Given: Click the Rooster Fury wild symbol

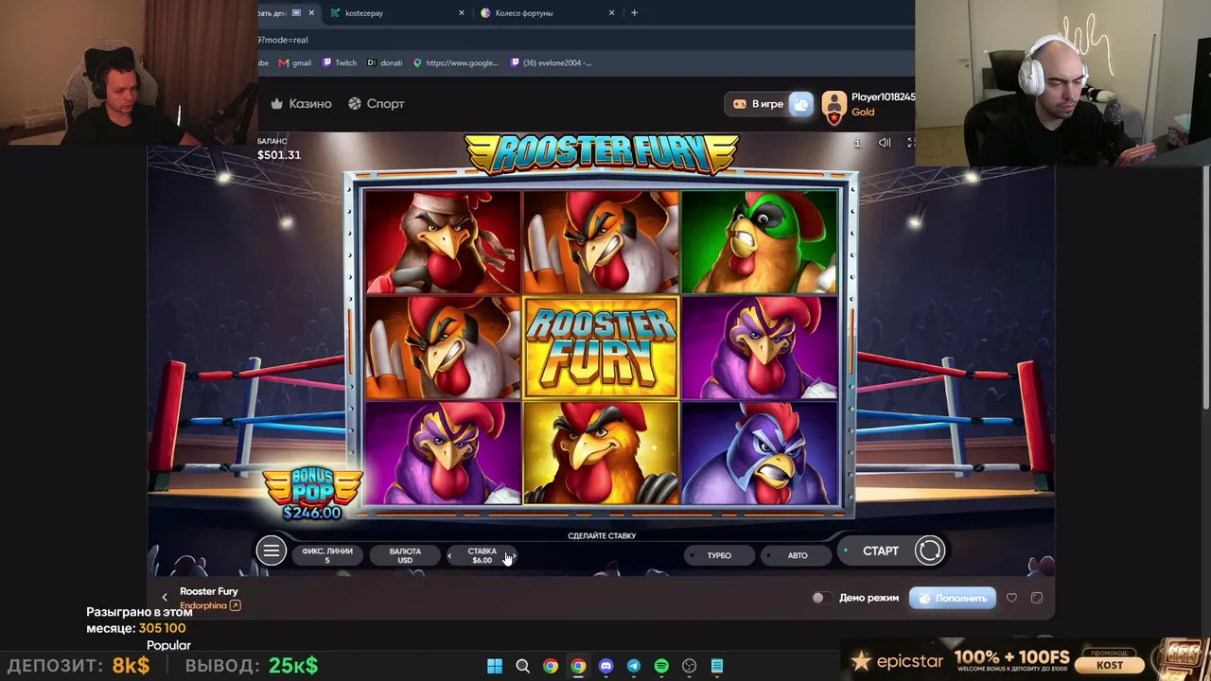Looking at the screenshot, I should click(x=601, y=347).
